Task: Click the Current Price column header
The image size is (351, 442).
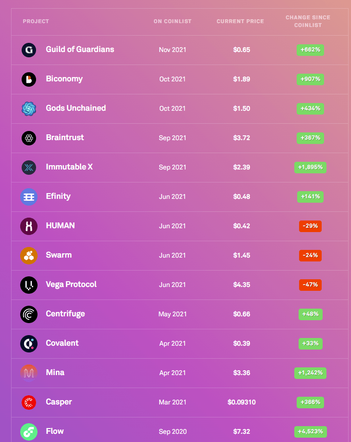Action: tap(240, 22)
